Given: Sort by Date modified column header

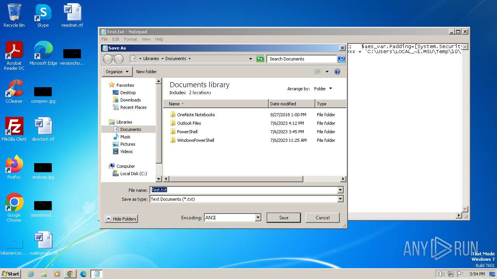Looking at the screenshot, I should [292, 104].
